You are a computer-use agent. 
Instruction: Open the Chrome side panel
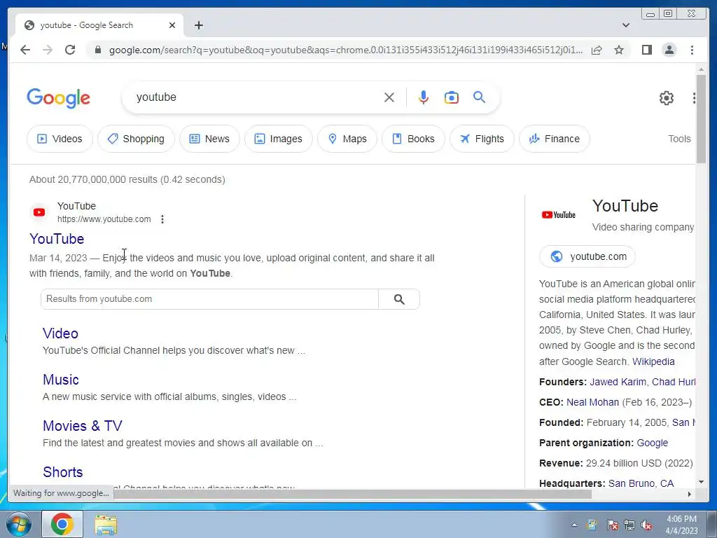pyautogui.click(x=646, y=50)
